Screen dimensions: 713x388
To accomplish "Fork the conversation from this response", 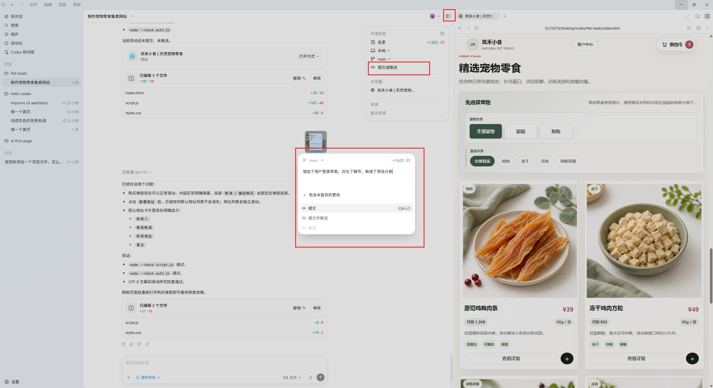I will click(147, 344).
